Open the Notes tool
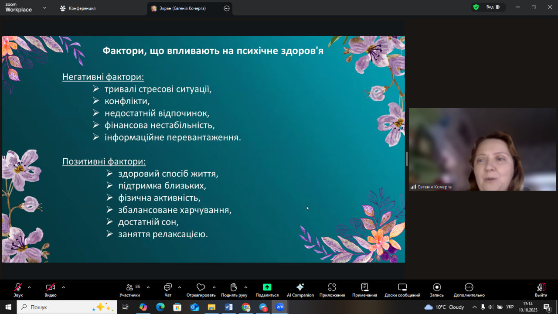The width and height of the screenshot is (558, 314). pos(364,287)
